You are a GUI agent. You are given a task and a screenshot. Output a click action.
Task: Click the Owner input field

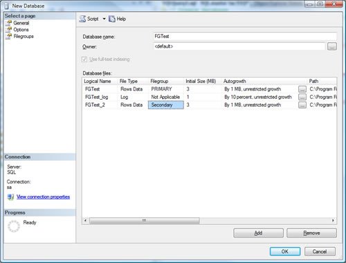click(x=239, y=46)
